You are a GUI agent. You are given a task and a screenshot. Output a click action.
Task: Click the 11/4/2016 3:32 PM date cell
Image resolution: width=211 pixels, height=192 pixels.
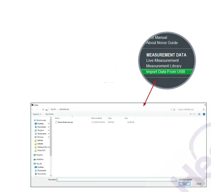[98, 122]
